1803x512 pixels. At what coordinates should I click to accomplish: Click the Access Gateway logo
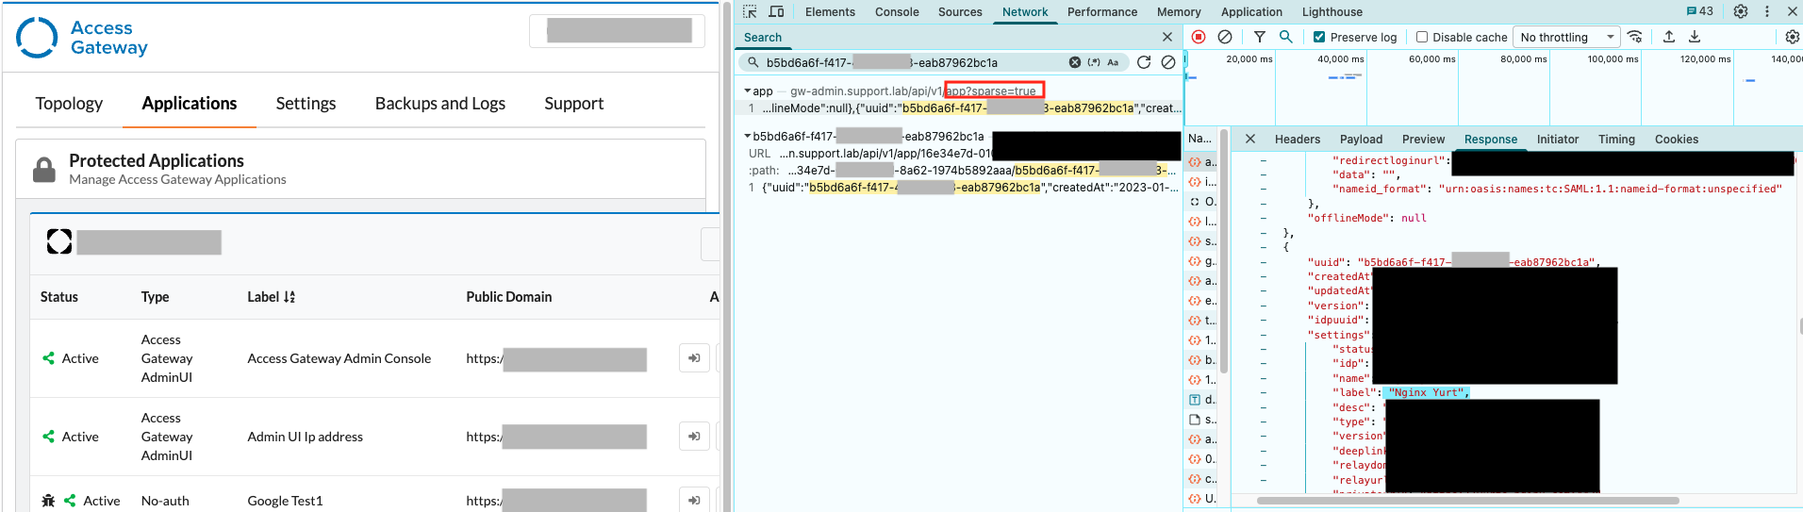82,38
